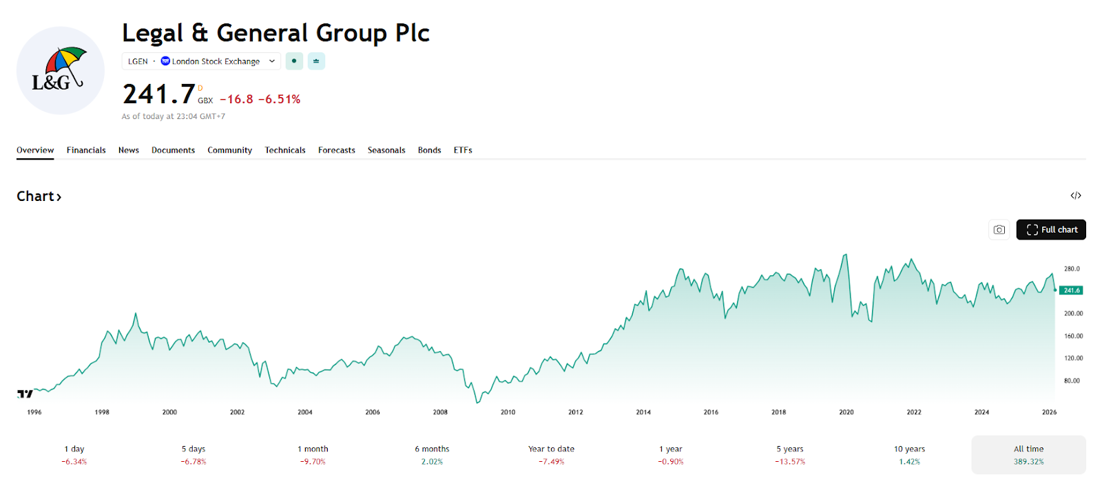
Task: Select the 5 years time range
Action: click(x=790, y=455)
